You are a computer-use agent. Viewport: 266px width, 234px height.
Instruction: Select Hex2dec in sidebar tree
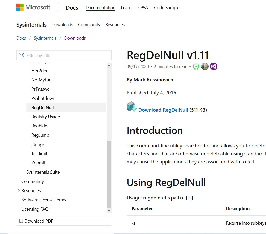point(40,70)
